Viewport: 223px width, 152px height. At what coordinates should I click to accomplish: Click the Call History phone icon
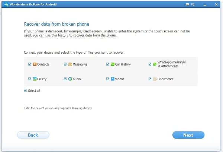[112, 64]
